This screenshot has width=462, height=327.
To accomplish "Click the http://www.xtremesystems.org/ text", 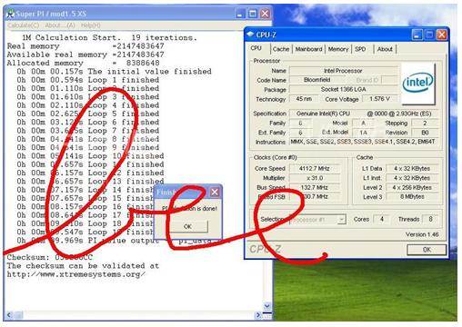I will click(x=76, y=274).
